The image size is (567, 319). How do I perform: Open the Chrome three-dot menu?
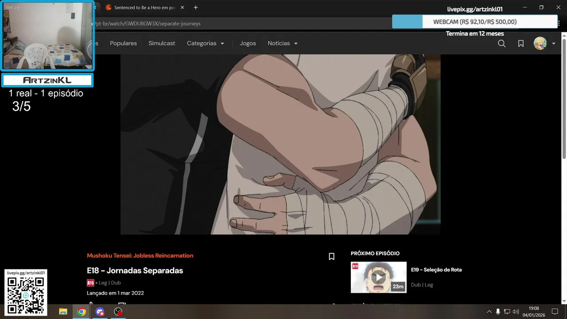[559, 23]
